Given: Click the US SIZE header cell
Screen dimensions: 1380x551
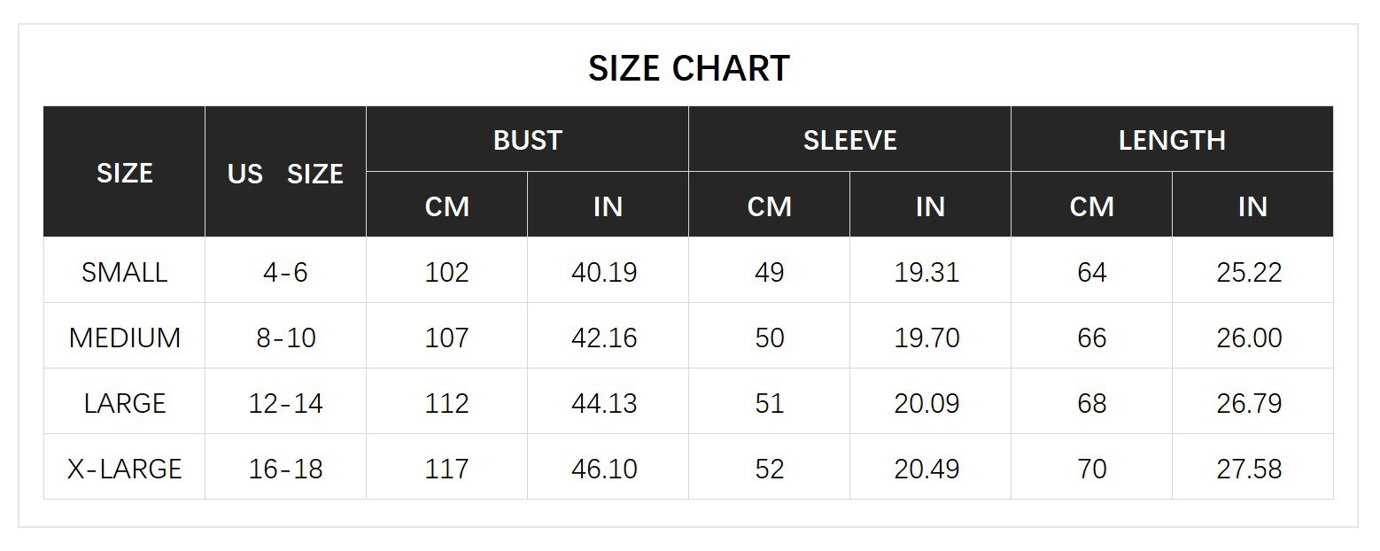Looking at the screenshot, I should point(285,174).
